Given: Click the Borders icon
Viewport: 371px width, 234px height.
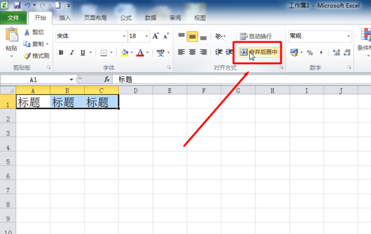Looking at the screenshot, I should coord(103,53).
